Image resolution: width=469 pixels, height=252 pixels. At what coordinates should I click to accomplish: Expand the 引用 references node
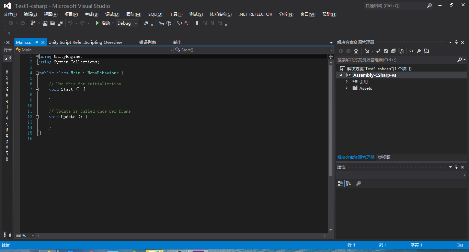click(346, 81)
